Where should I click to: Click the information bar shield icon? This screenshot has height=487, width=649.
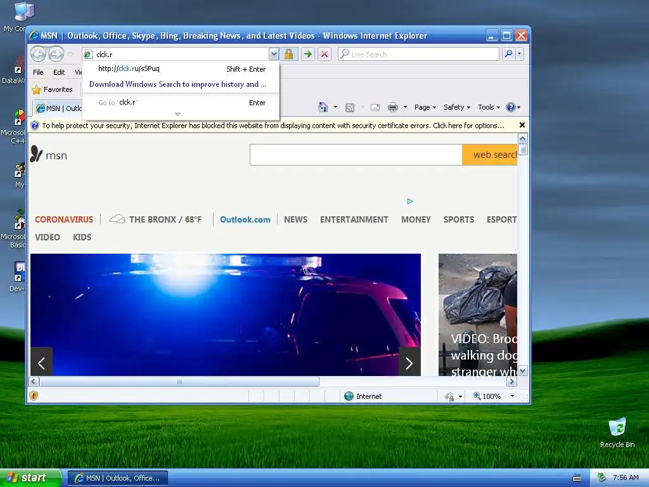click(x=35, y=126)
